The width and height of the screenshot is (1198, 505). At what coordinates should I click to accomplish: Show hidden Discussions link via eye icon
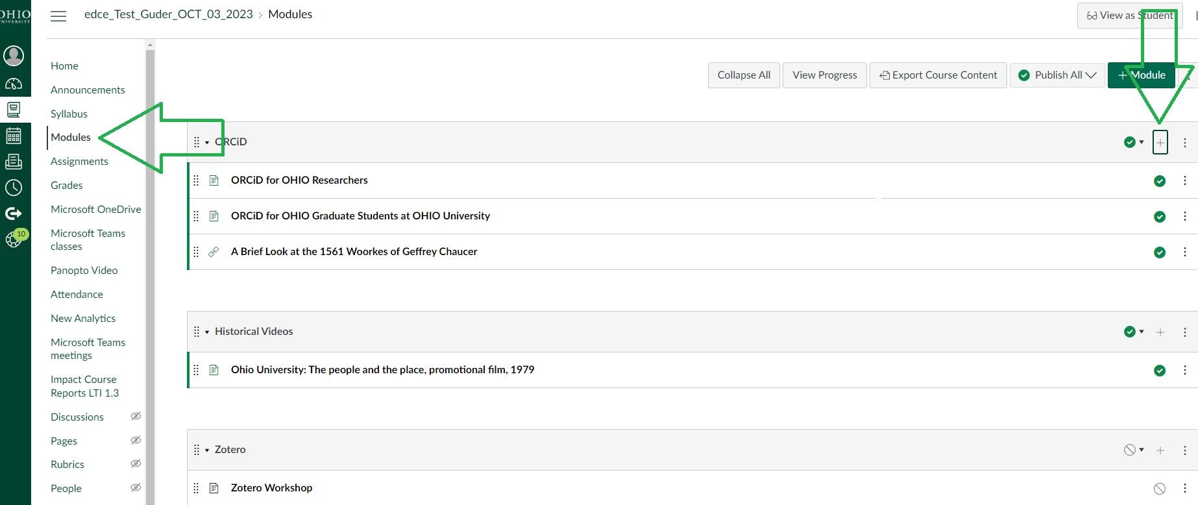point(136,416)
